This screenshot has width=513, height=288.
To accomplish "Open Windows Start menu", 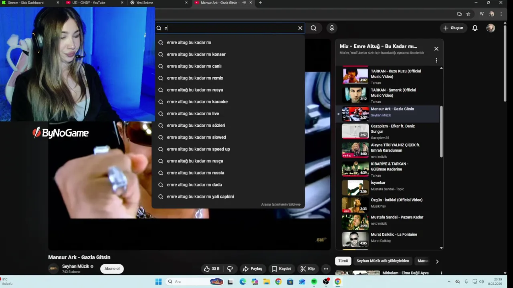I will coord(158,282).
